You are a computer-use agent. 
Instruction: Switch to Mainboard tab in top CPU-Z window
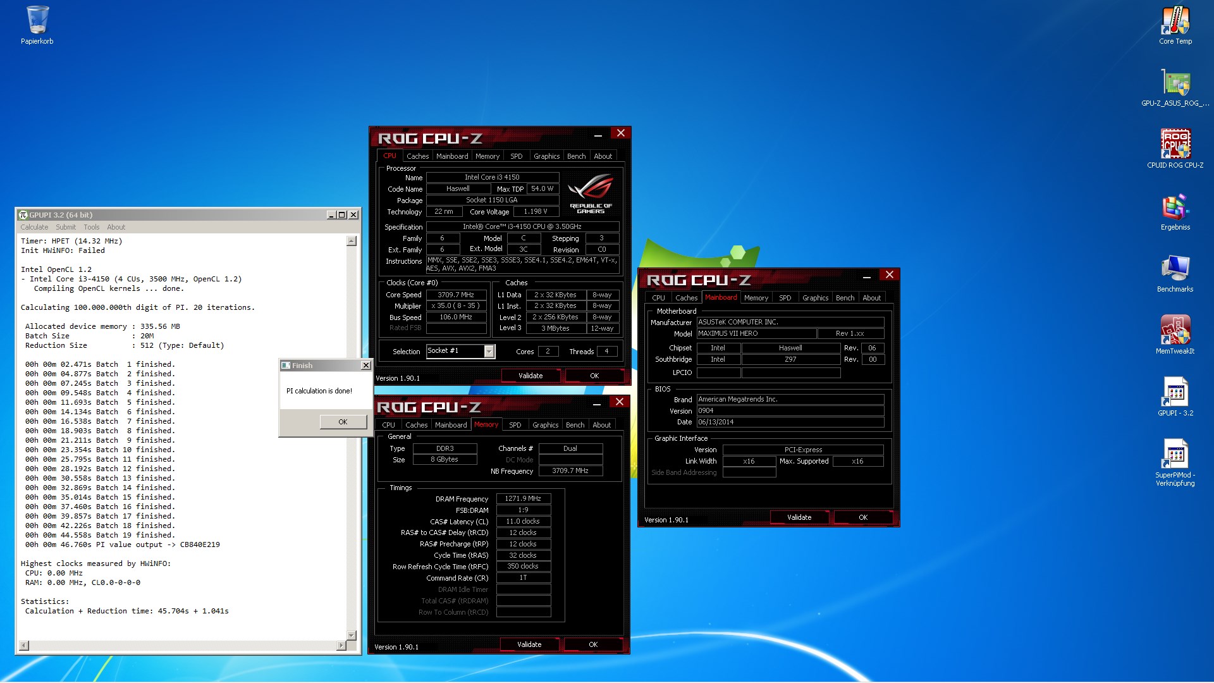[452, 156]
